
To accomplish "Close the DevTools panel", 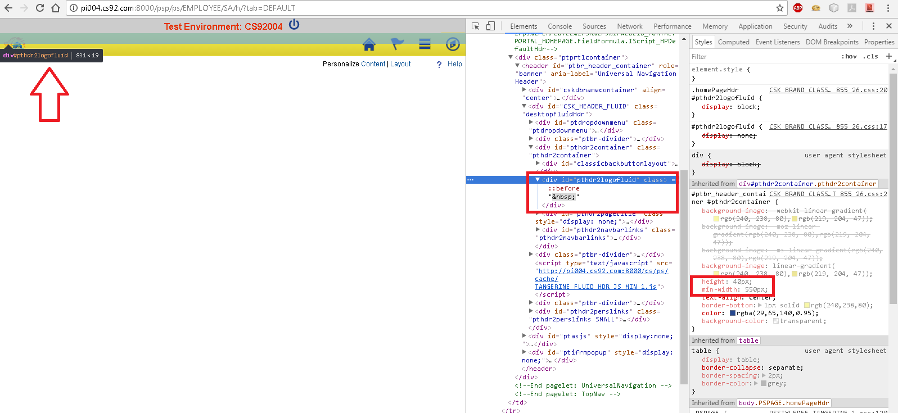I will click(x=889, y=26).
